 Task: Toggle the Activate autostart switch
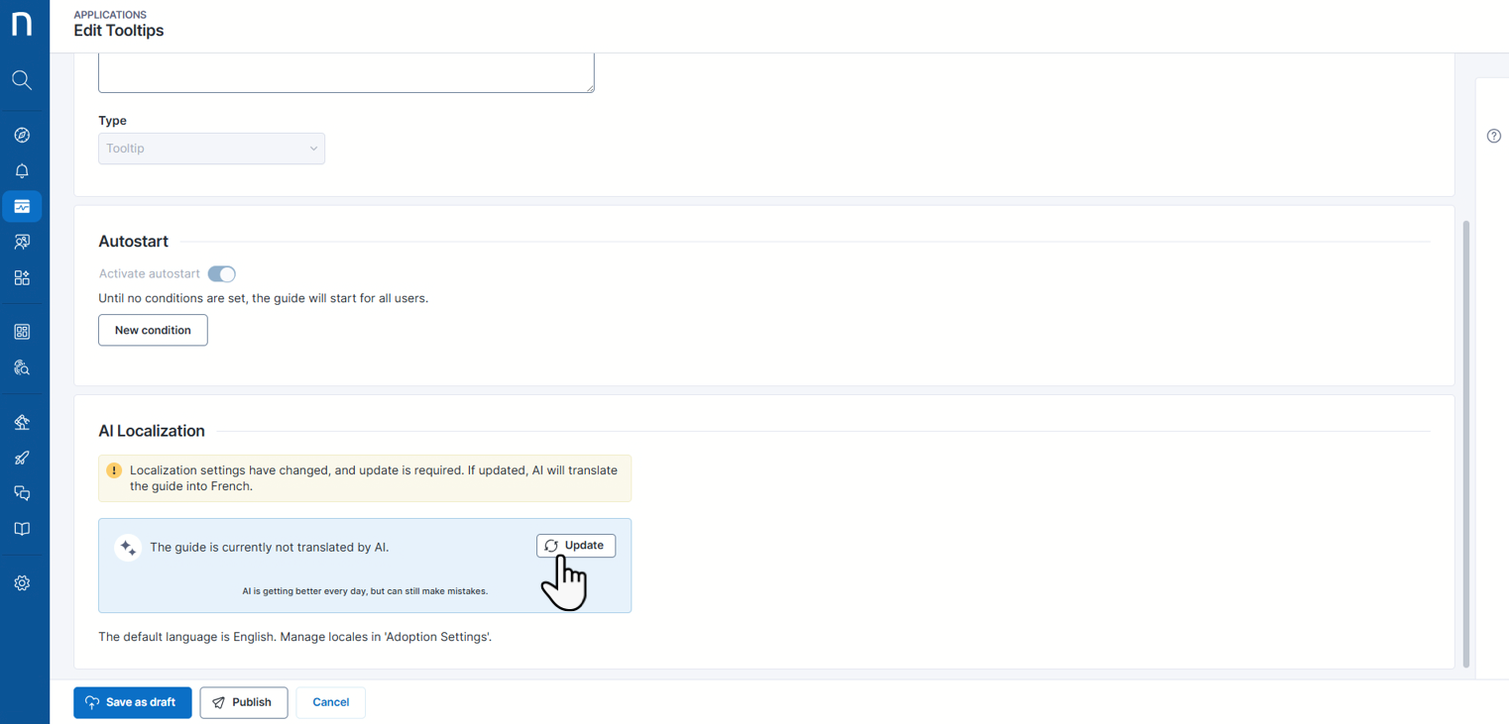[x=221, y=274]
